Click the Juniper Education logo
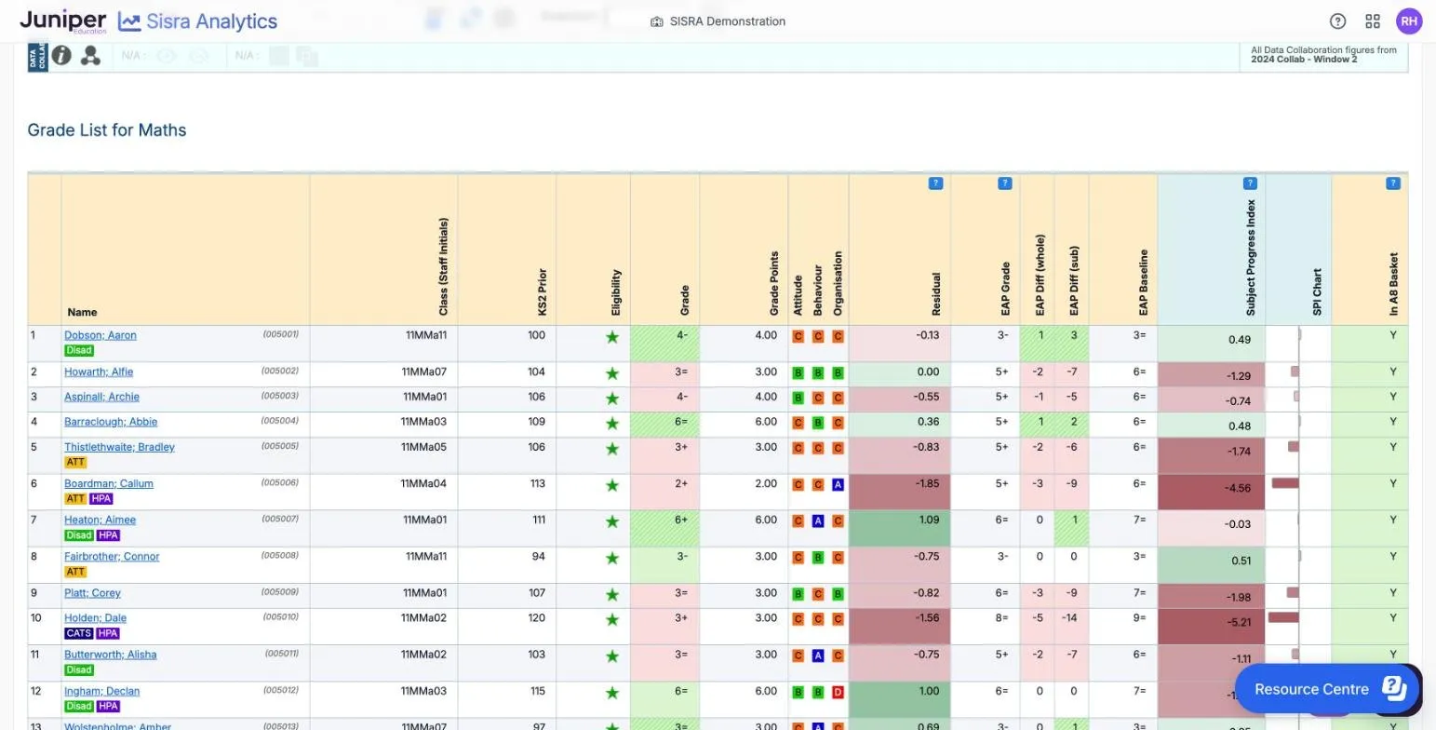The width and height of the screenshot is (1436, 730). point(62,21)
